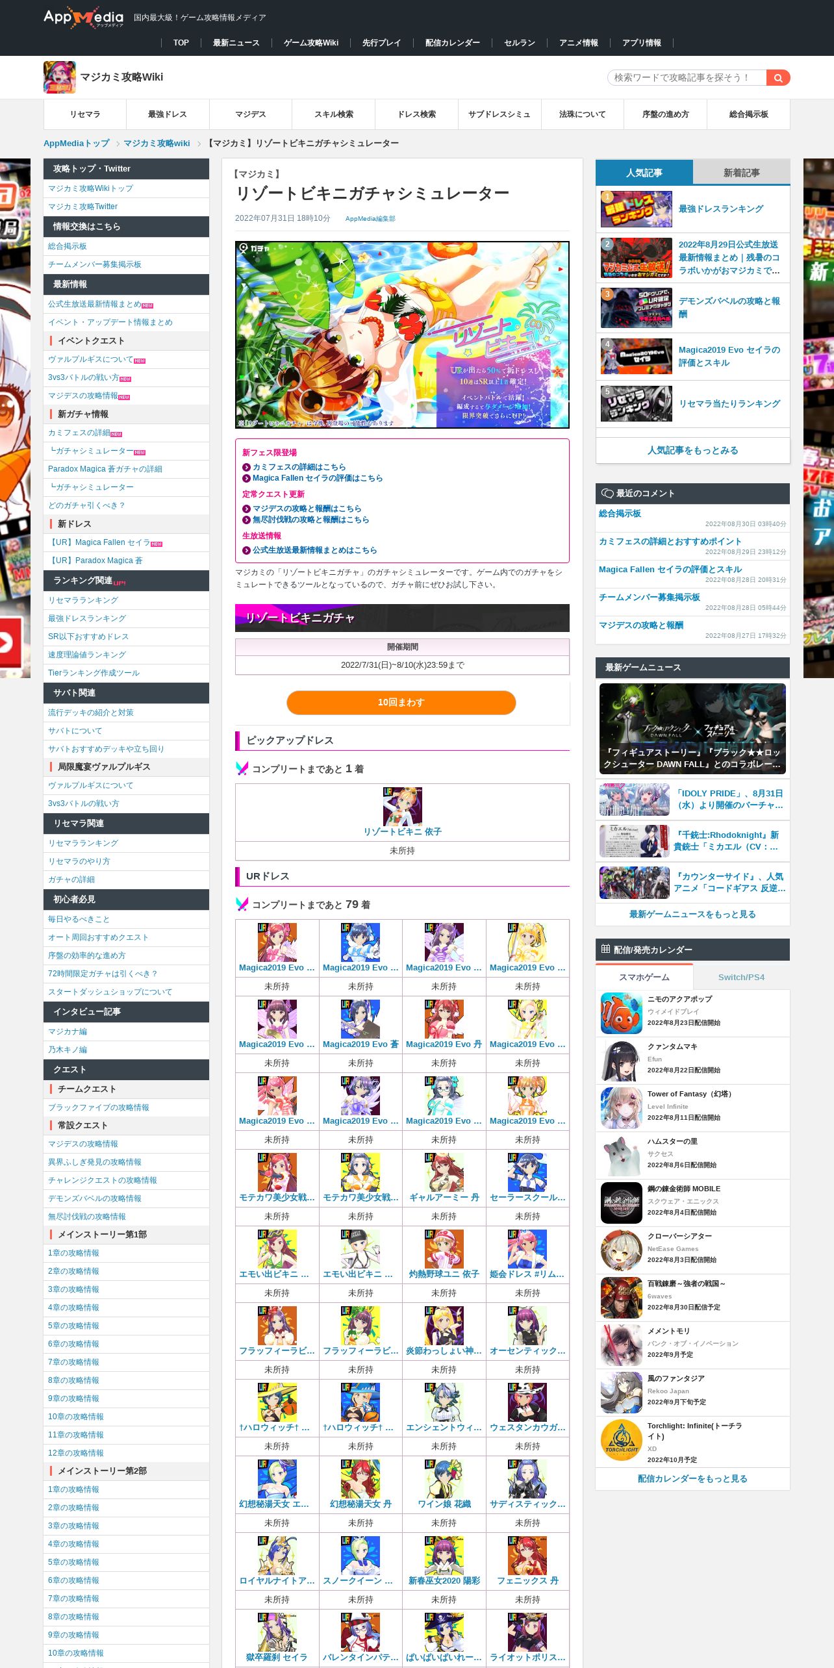Screen dimensions: 834x1668
Task: Click the AppMediaトップ breadcrumb link
Action: (x=77, y=144)
